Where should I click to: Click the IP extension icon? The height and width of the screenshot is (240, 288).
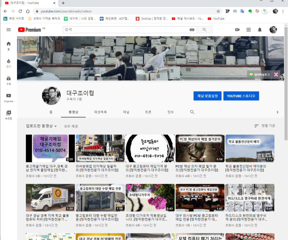pyautogui.click(x=228, y=11)
